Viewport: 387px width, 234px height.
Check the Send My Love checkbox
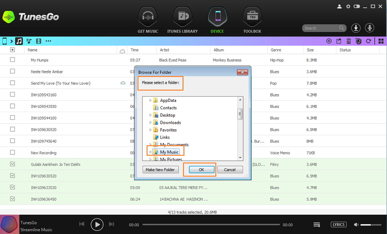click(12, 83)
